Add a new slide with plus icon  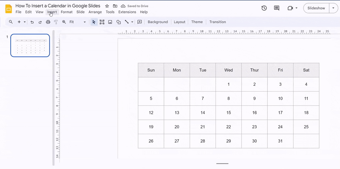(x=19, y=22)
